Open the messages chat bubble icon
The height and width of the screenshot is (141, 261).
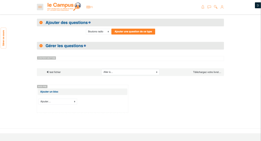click(x=209, y=7)
